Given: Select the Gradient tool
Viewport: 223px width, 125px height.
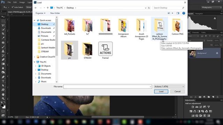Looking at the screenshot, I should coord(3,64).
